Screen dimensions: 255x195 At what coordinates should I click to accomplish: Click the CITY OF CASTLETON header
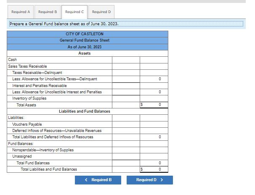coord(85,34)
